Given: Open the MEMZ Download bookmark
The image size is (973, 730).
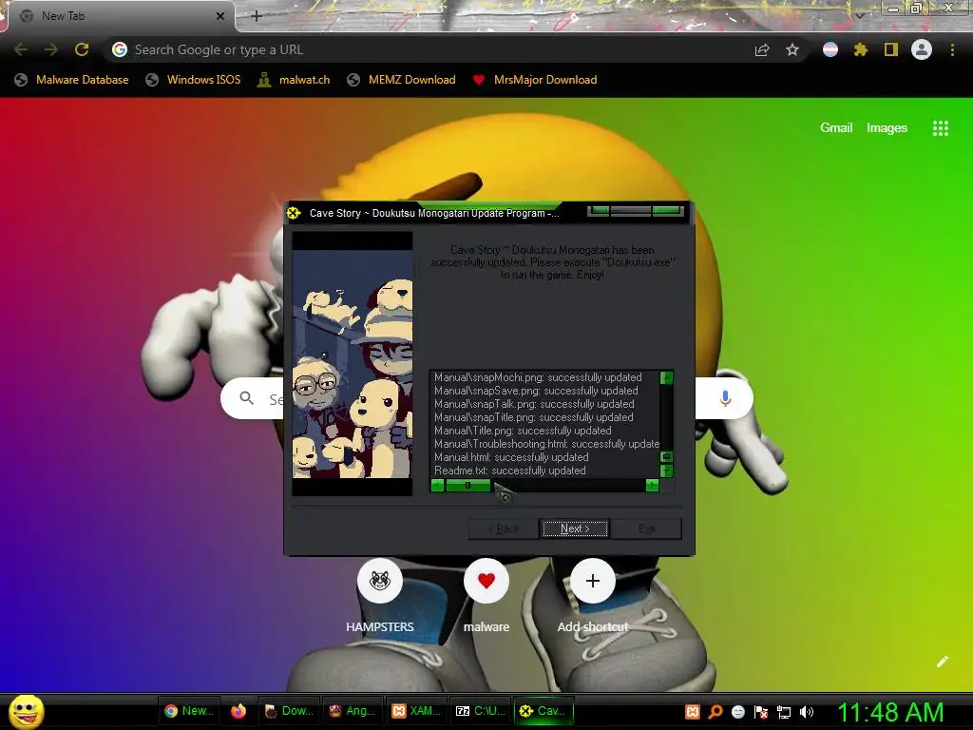Looking at the screenshot, I should point(402,80).
